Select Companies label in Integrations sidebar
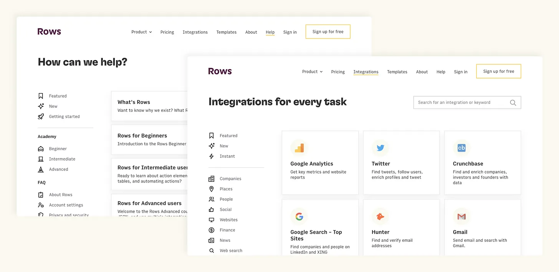 230,179
